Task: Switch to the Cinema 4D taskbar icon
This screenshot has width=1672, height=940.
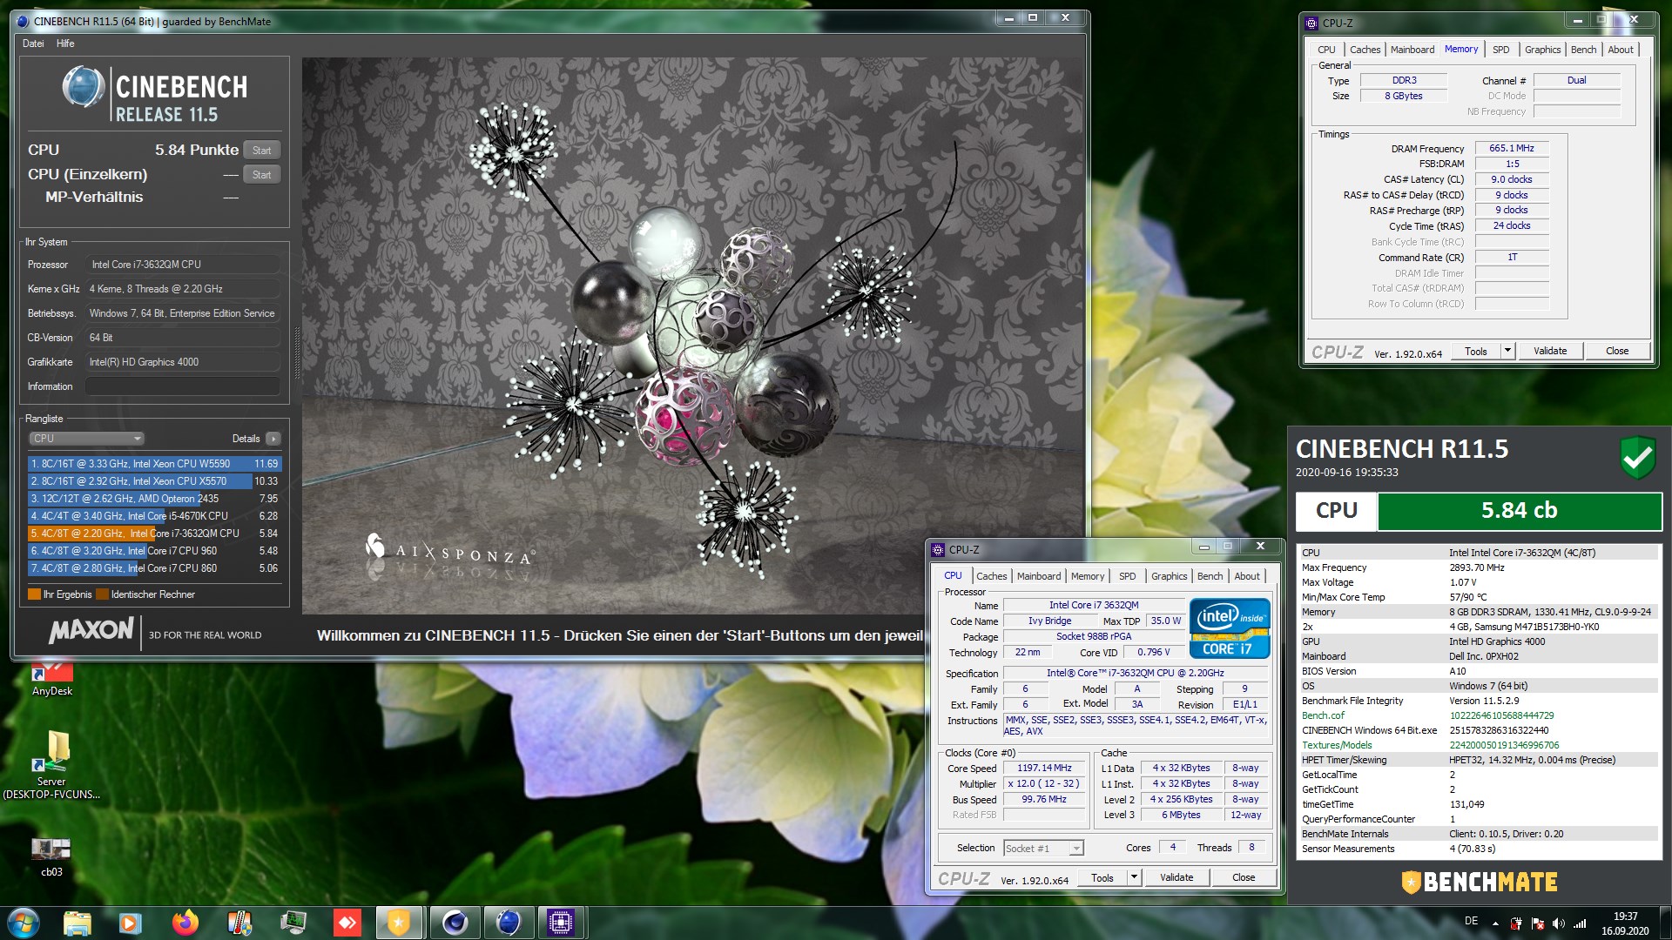Action: (454, 922)
